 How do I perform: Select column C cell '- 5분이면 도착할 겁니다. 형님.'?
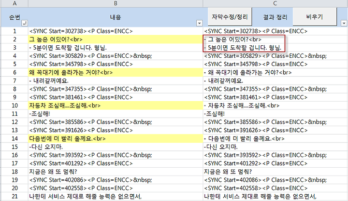click(x=275, y=48)
